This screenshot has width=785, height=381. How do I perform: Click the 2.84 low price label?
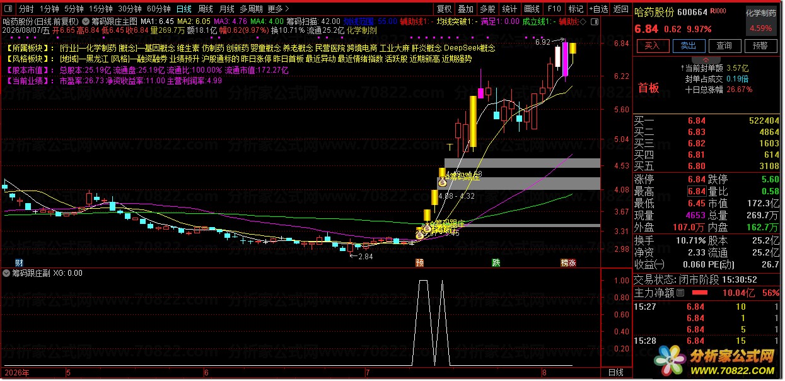[366, 257]
